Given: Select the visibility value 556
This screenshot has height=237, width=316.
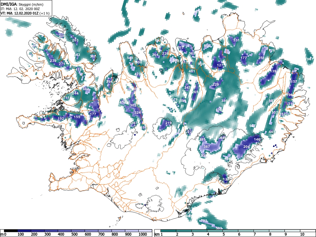Looking at the screenshot, I should point(207,46).
